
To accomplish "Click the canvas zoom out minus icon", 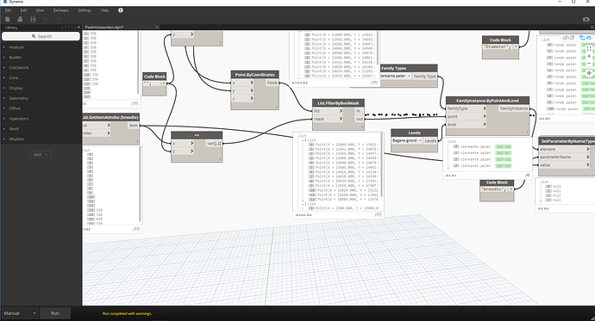I will click(589, 64).
